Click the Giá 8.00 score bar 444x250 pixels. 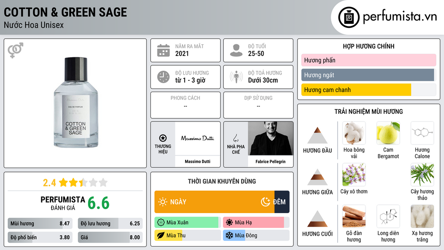[x=110, y=237]
